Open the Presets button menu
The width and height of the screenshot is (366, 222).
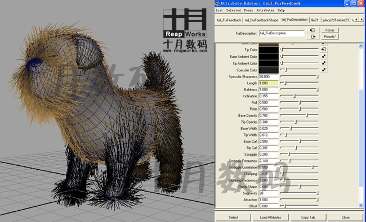tap(329, 37)
